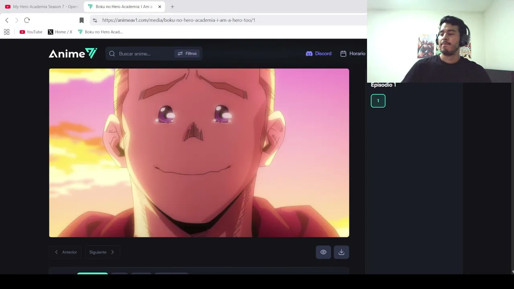The height and width of the screenshot is (289, 514).
Task: Click the browser forward arrow
Action: (x=17, y=20)
